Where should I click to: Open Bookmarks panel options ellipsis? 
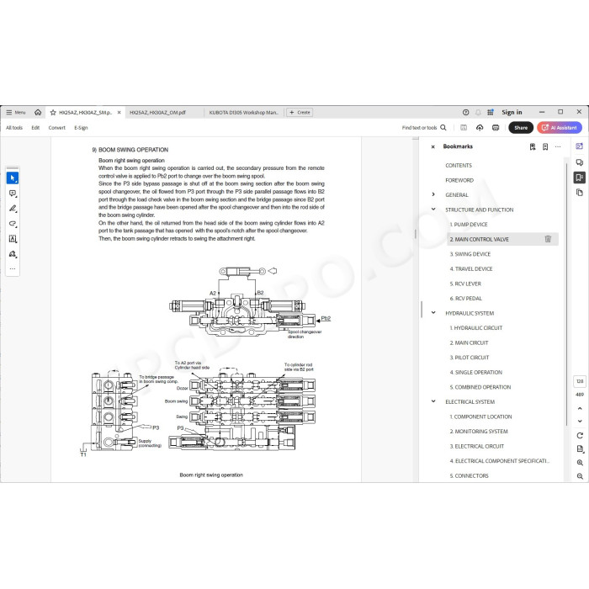(558, 146)
